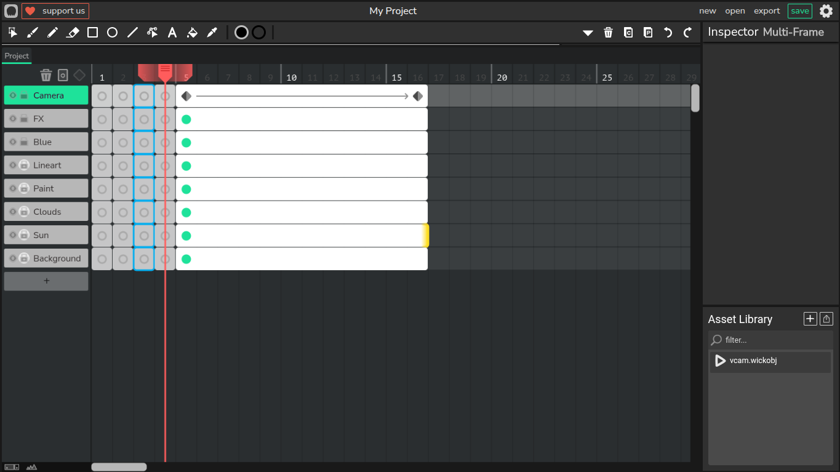Click the green save button
Image resolution: width=840 pixels, height=472 pixels.
click(x=799, y=11)
